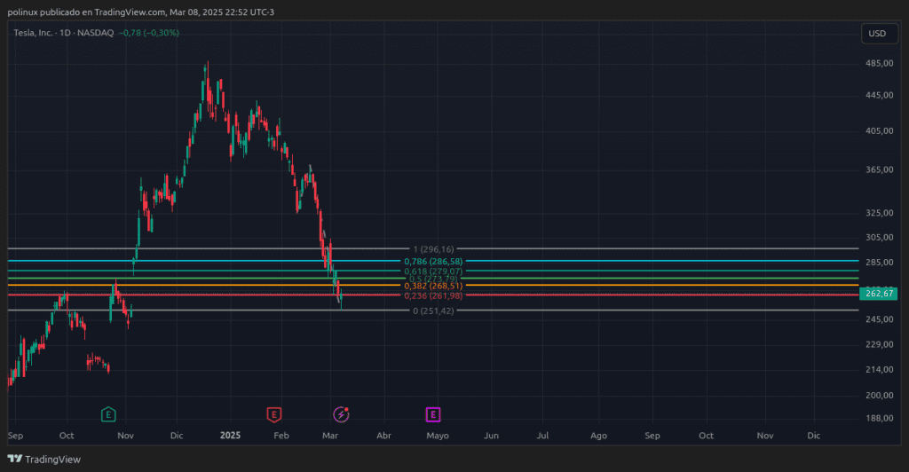Screen dimensions: 909x472
Task: Click the 405,00 price axis label
Action: (880, 131)
